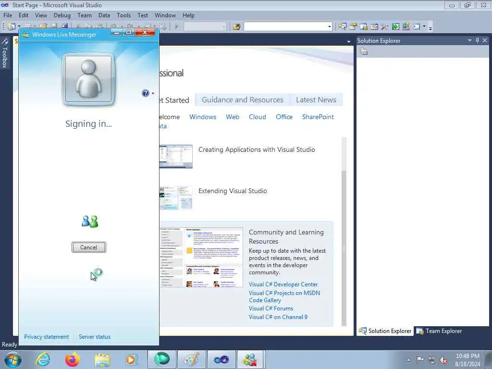Open the Test menu
492x369 pixels.
pos(142,15)
